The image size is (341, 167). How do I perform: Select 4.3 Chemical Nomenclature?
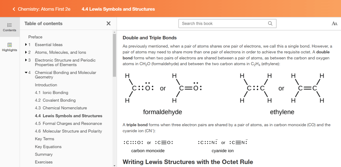(61, 108)
